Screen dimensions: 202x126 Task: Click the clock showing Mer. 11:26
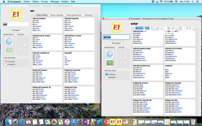(185, 2)
